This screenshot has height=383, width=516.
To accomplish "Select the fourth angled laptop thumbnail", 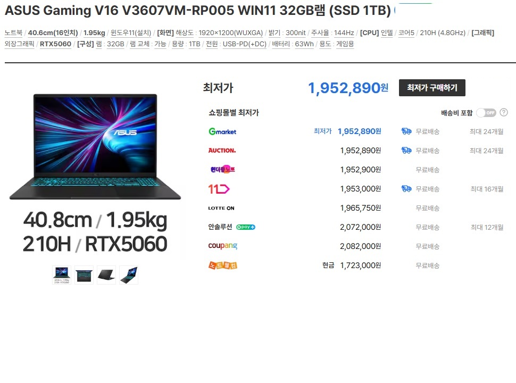I will tap(129, 275).
